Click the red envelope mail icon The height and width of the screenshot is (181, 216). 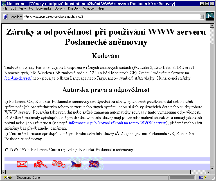[22, 164]
